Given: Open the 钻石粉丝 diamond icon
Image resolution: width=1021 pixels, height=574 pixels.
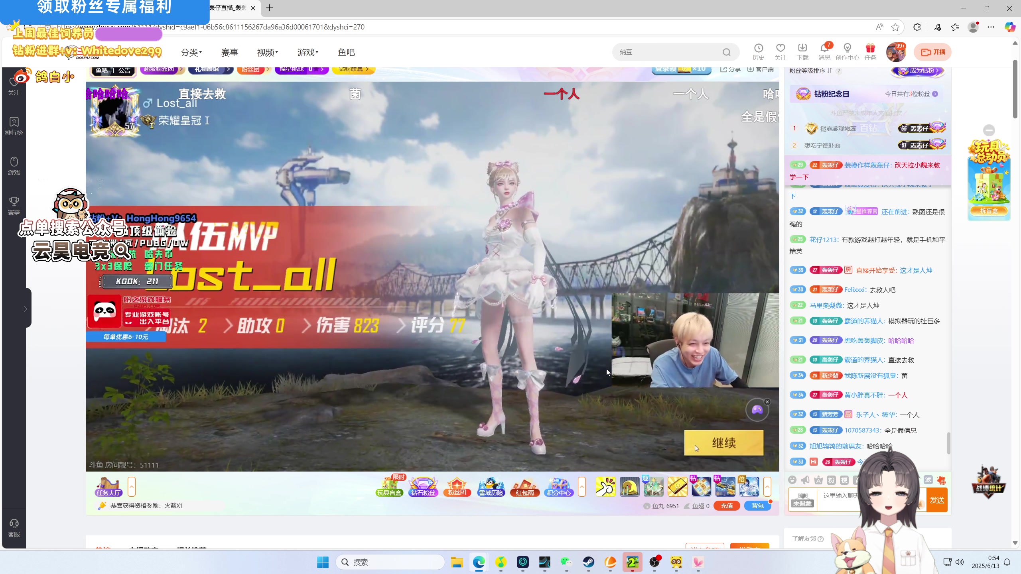Looking at the screenshot, I should [424, 487].
